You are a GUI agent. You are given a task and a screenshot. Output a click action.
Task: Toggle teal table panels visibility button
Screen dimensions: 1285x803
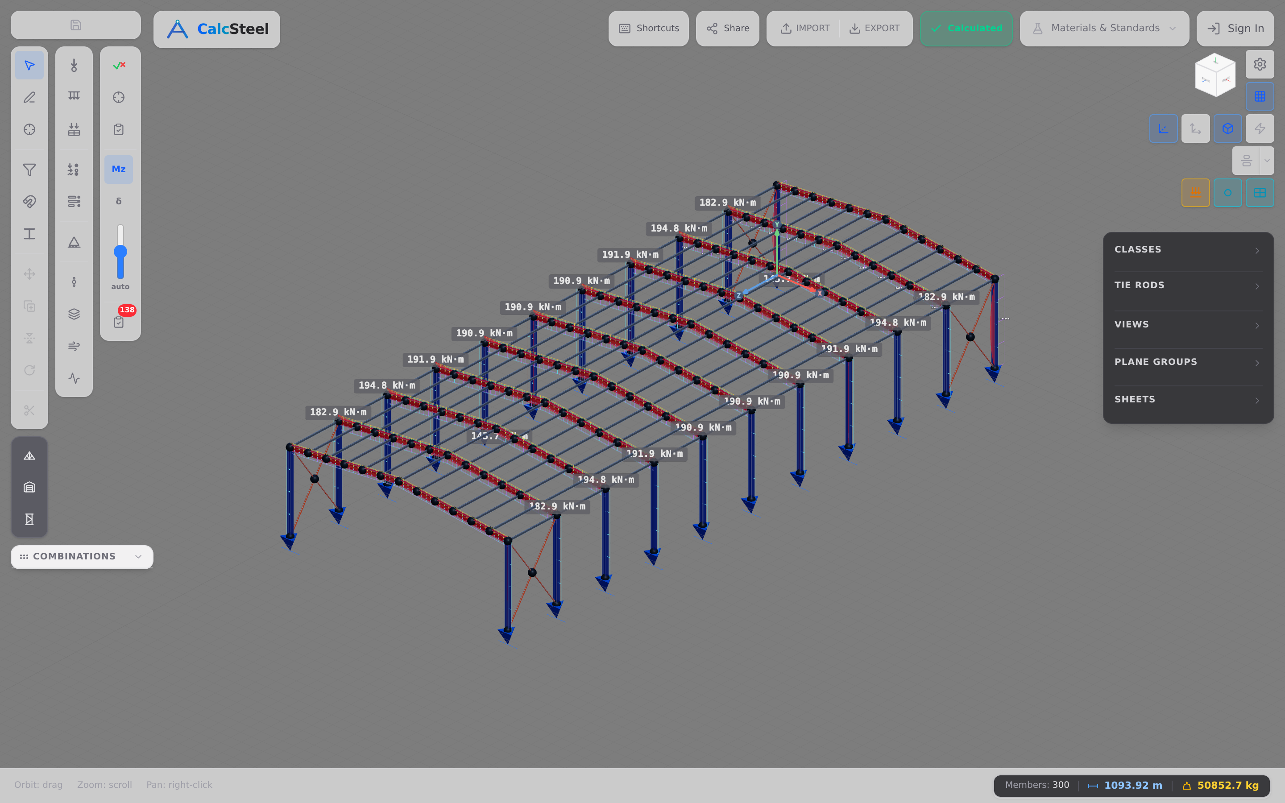(x=1260, y=193)
